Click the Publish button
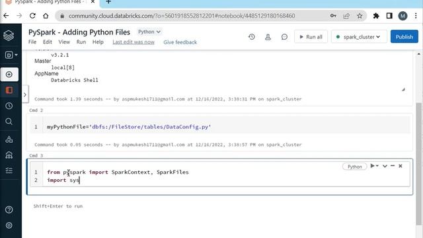 point(404,37)
